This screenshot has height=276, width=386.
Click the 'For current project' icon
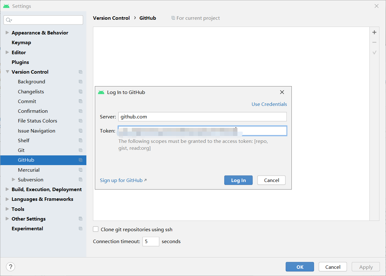173,18
